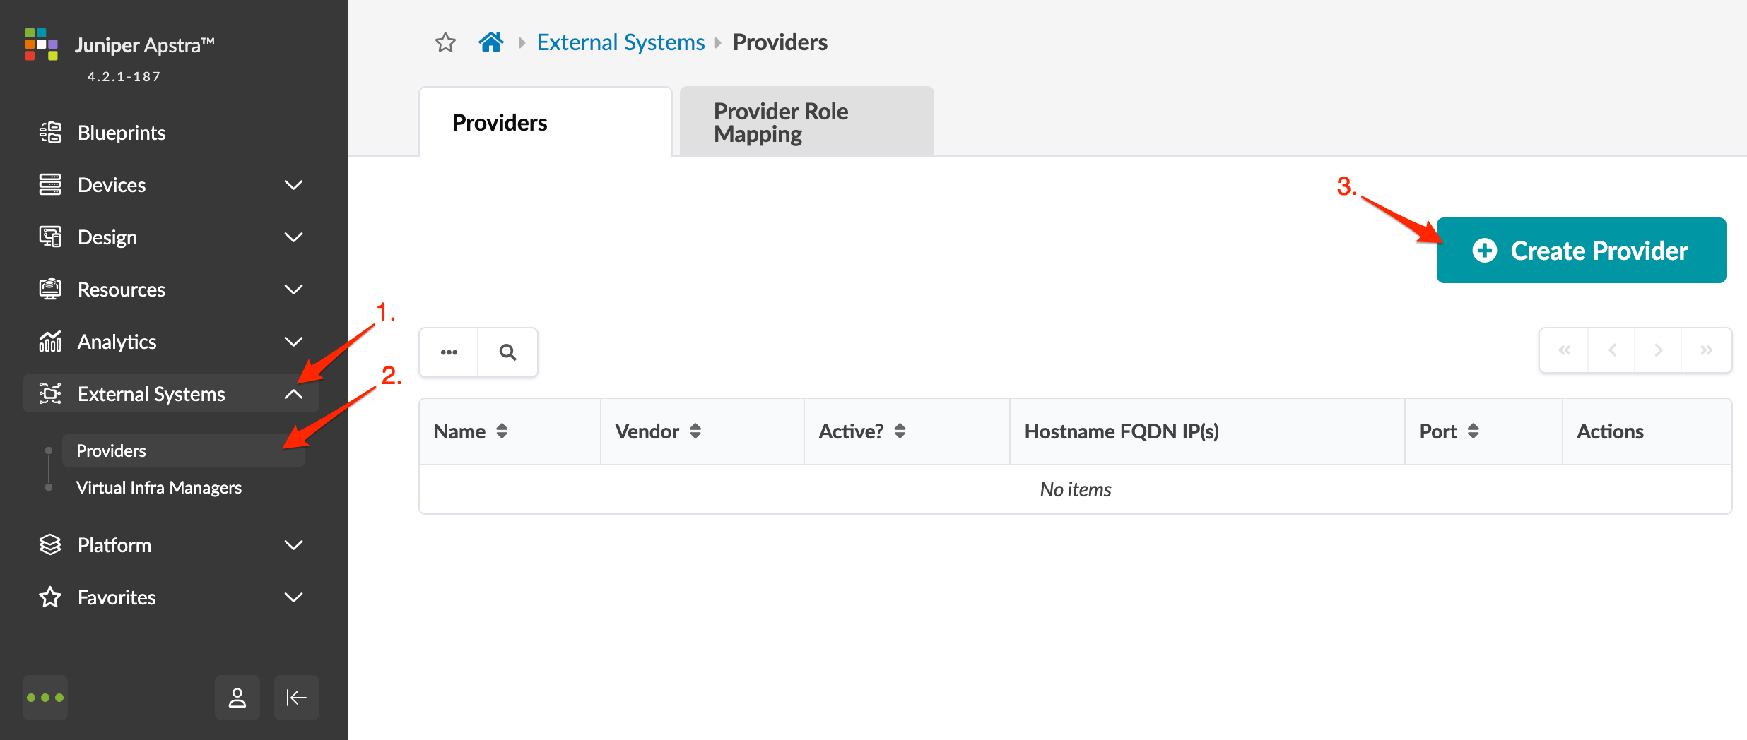
Task: Click the favorite star icon in breadcrumb
Action: click(x=445, y=42)
